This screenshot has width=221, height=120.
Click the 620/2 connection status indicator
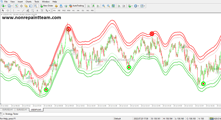215,119
